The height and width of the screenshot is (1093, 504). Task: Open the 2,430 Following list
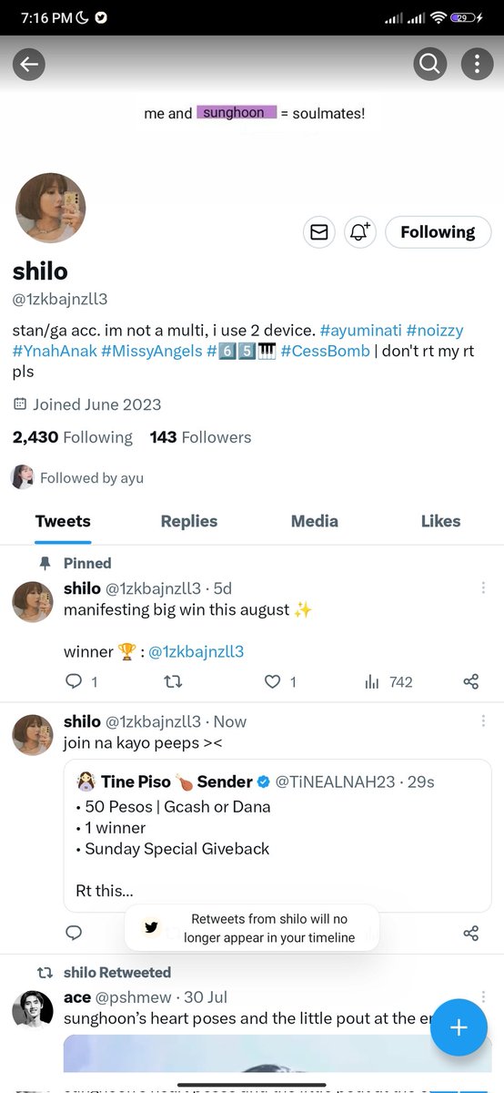[x=73, y=437]
